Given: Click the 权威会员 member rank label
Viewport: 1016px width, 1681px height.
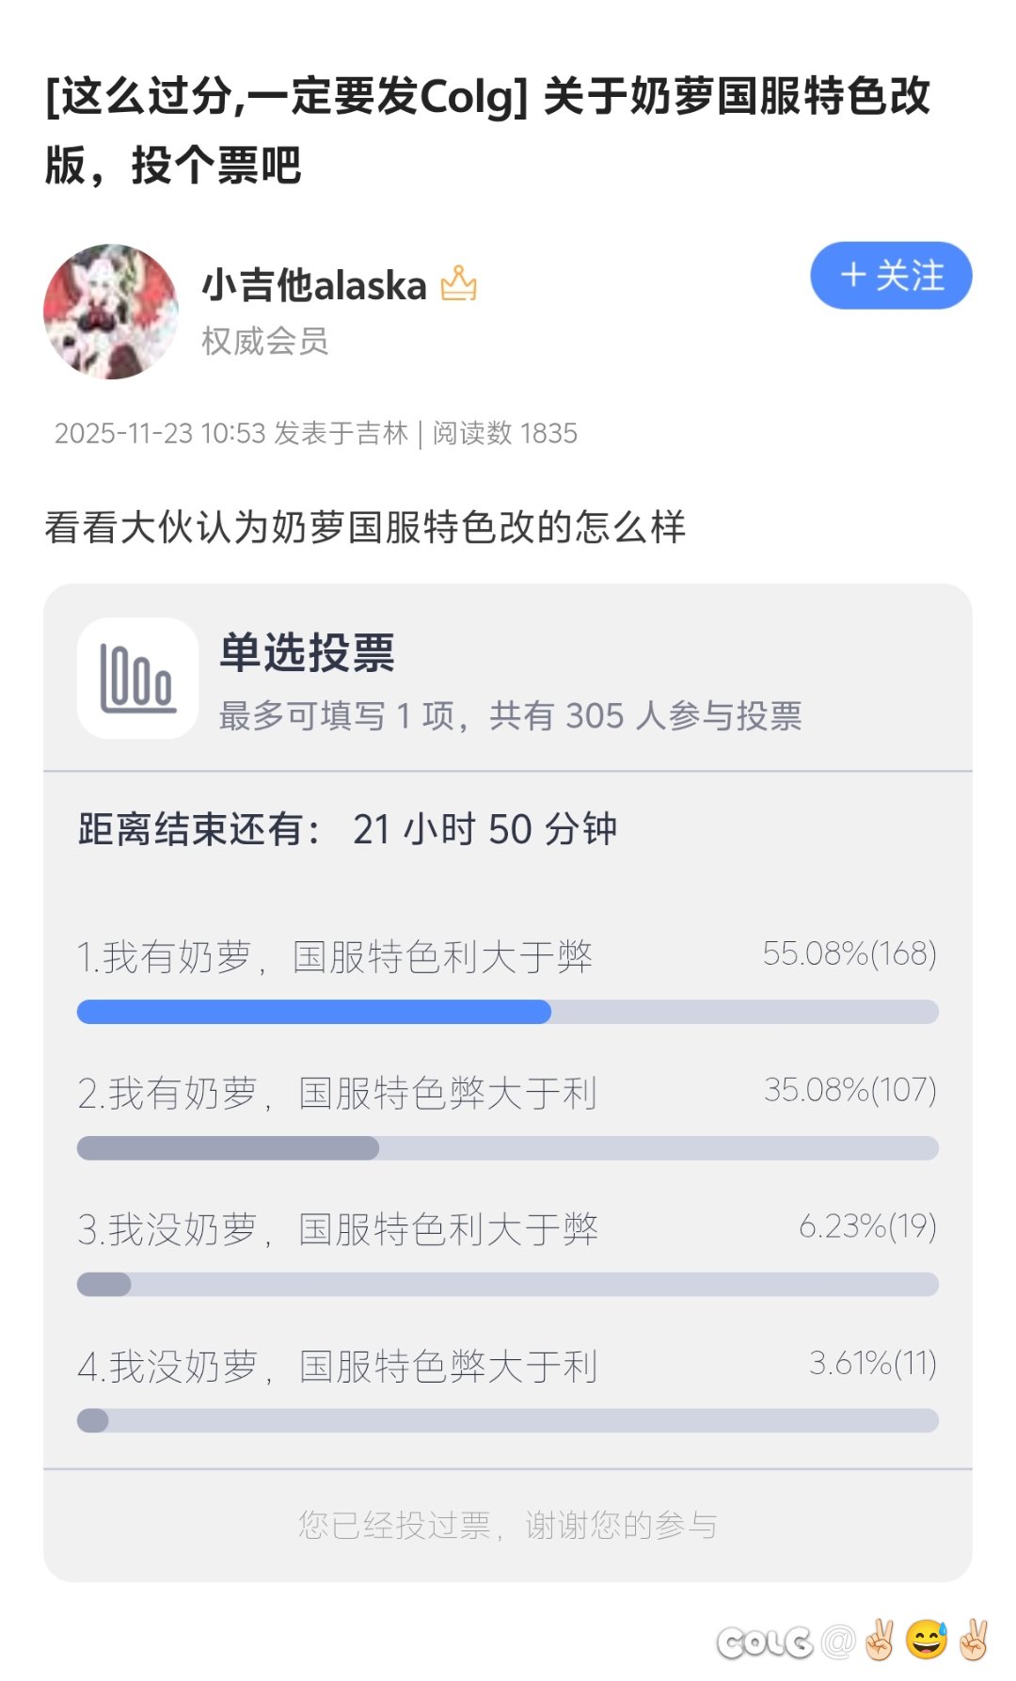Looking at the screenshot, I should [x=265, y=341].
